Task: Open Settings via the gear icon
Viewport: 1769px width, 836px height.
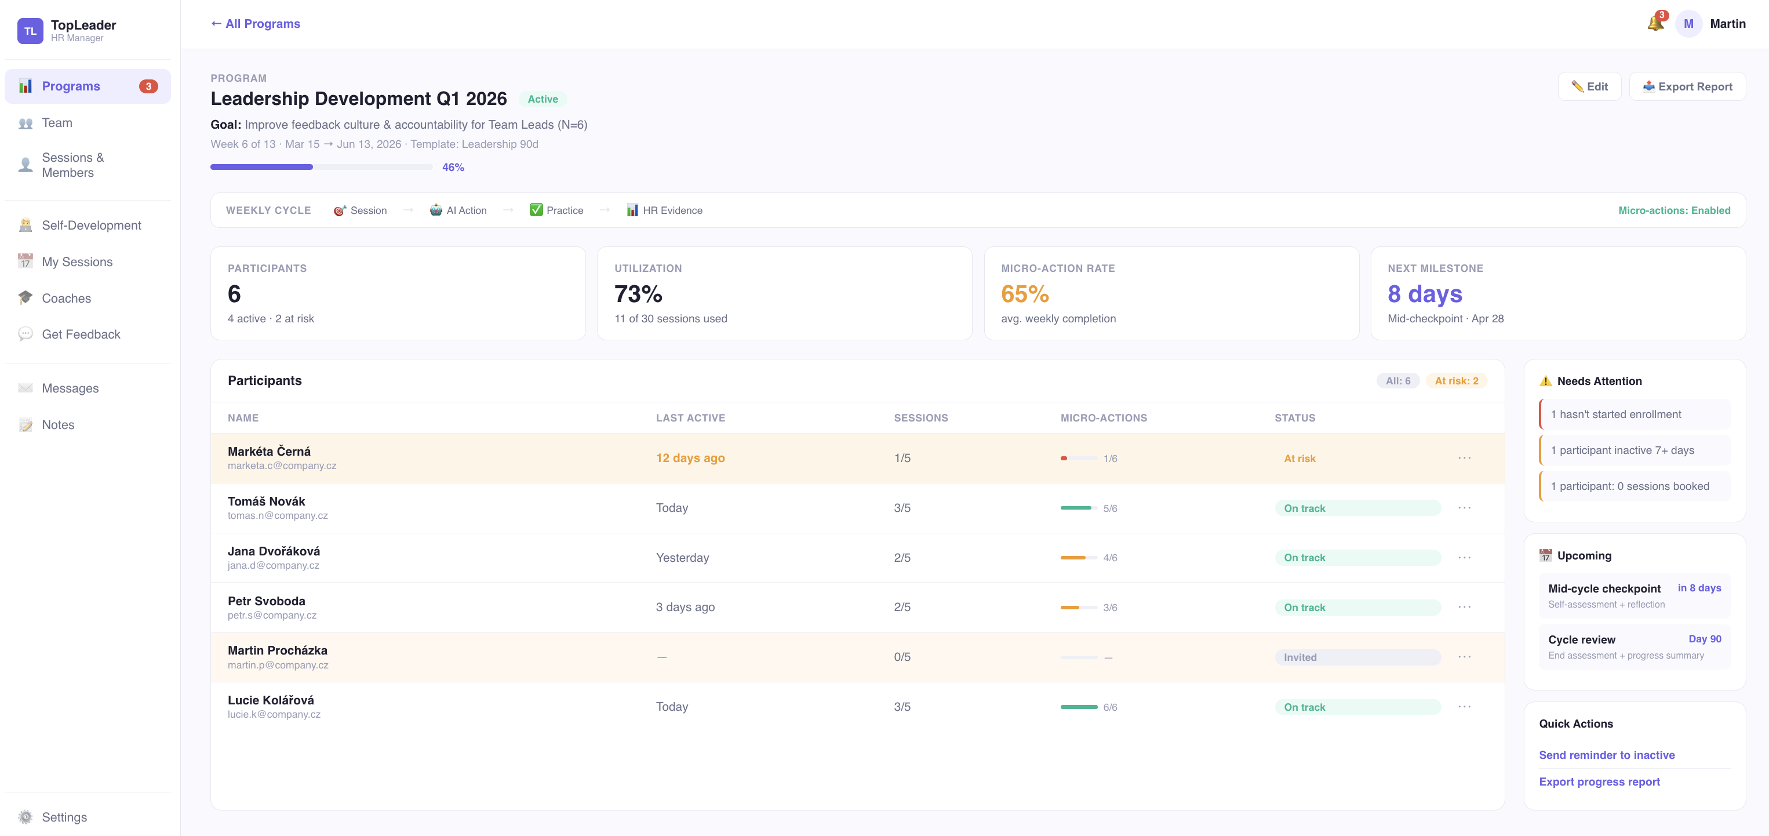Action: click(x=26, y=817)
